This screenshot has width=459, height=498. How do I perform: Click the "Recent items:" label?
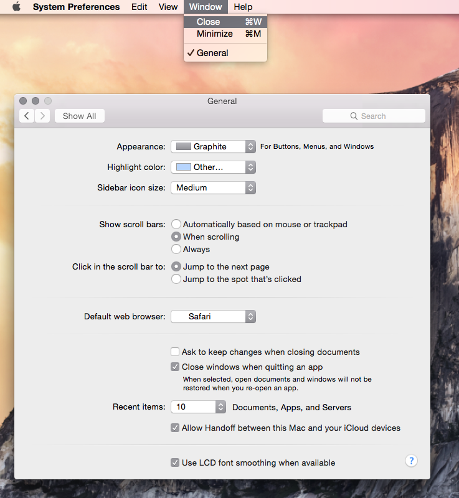139,407
